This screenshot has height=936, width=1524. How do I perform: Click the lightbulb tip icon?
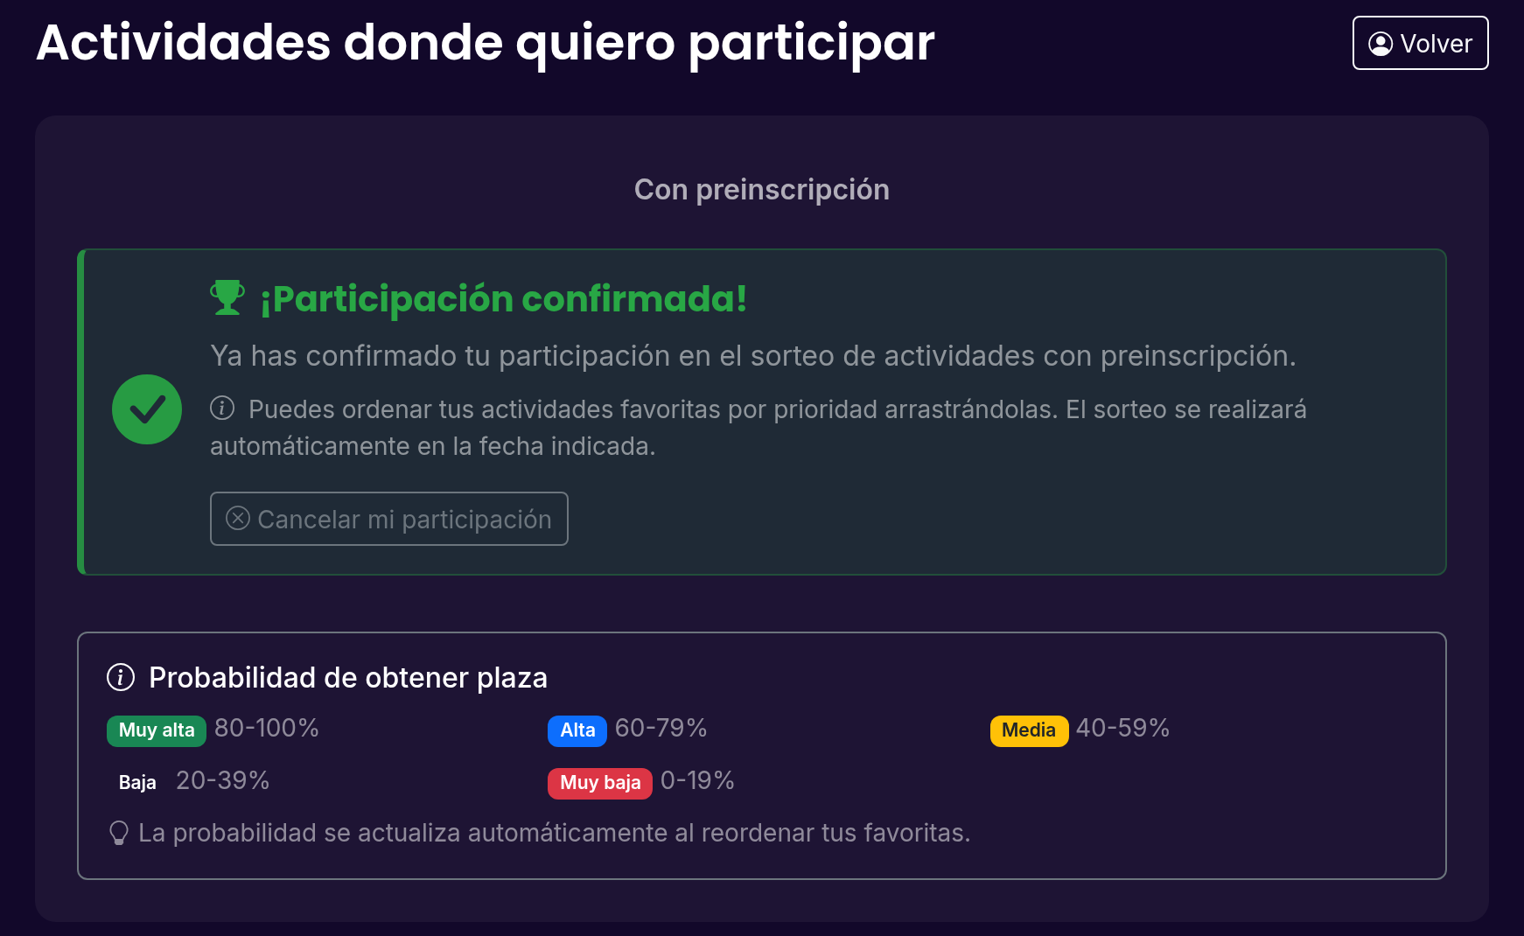pyautogui.click(x=119, y=833)
